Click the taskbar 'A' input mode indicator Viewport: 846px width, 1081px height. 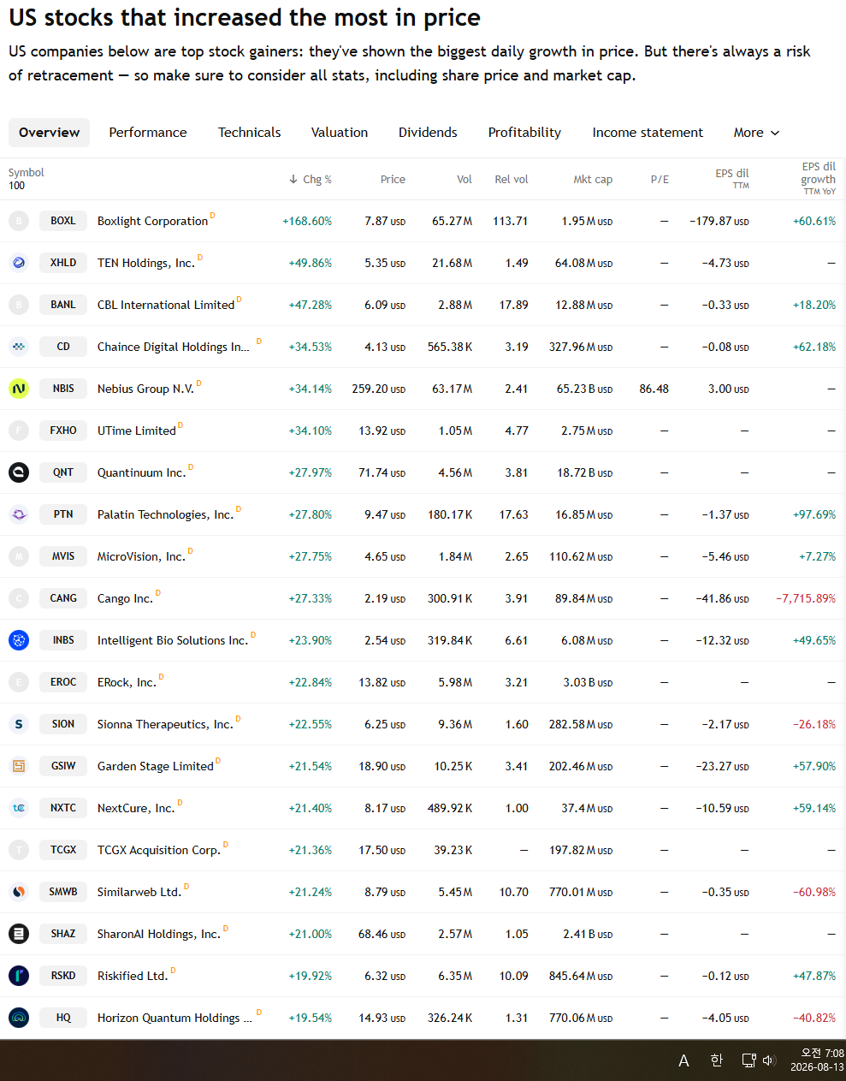point(683,1060)
